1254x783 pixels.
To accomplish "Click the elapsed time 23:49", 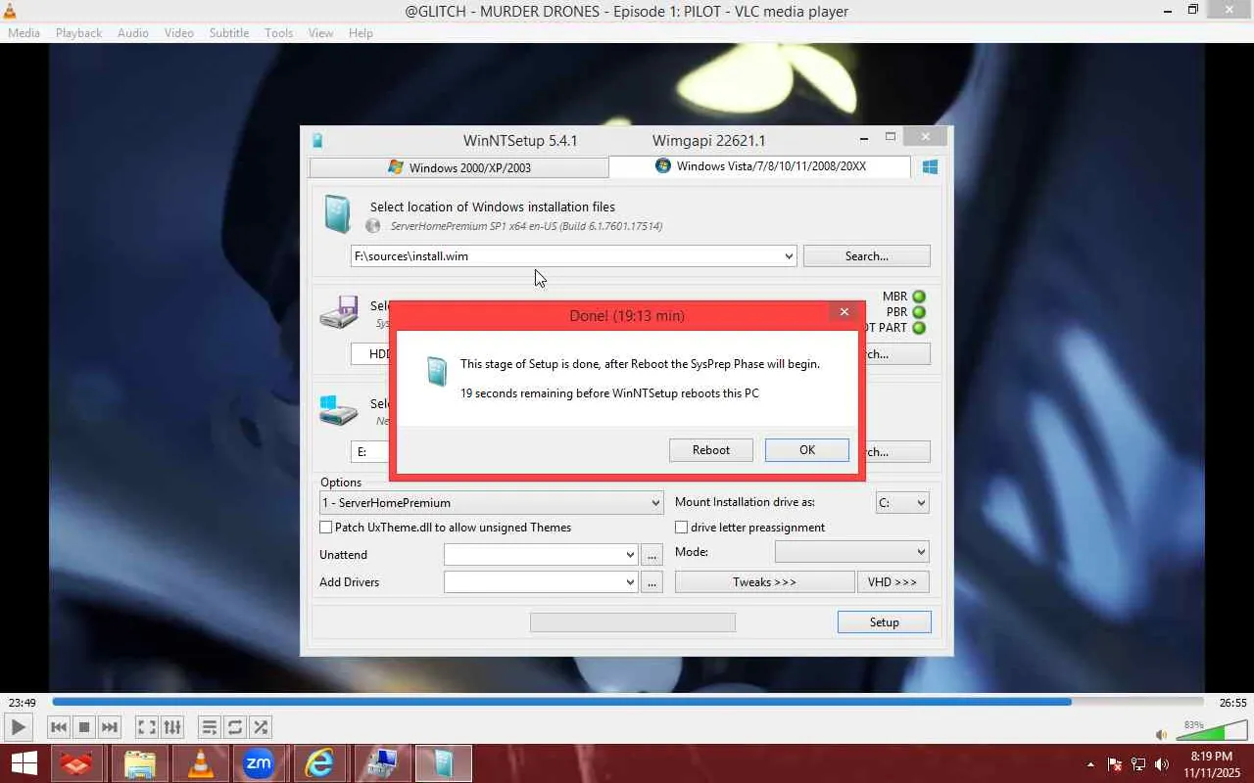I will tap(23, 703).
